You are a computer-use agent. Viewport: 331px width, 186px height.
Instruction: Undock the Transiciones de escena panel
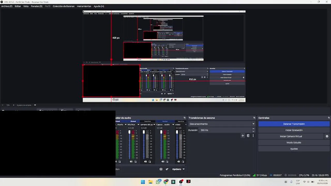(254, 118)
